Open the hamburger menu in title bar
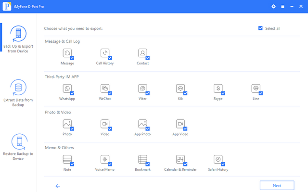 pos(282,6)
